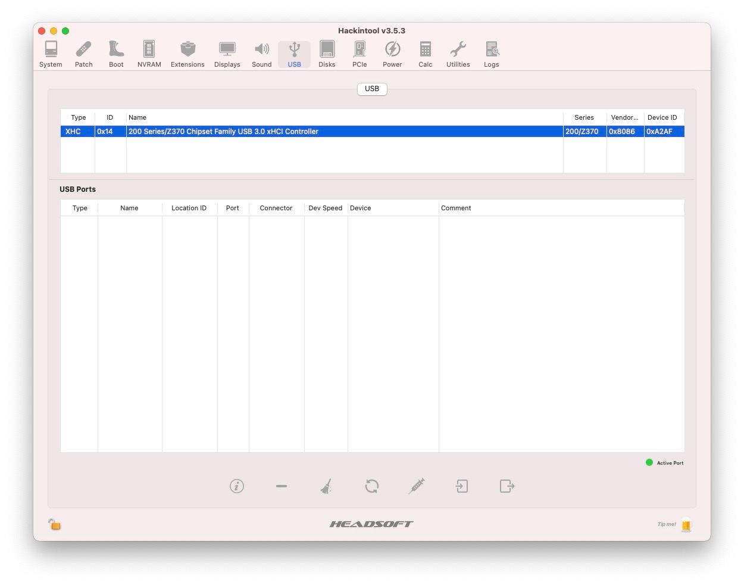Click the yellow minimize window button
This screenshot has height=585, width=744.
[54, 31]
